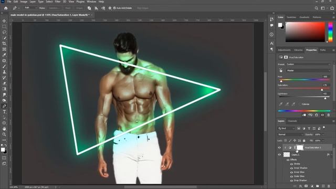Select the Hand tool
Viewport: 336px width, 189px height.
click(4, 129)
